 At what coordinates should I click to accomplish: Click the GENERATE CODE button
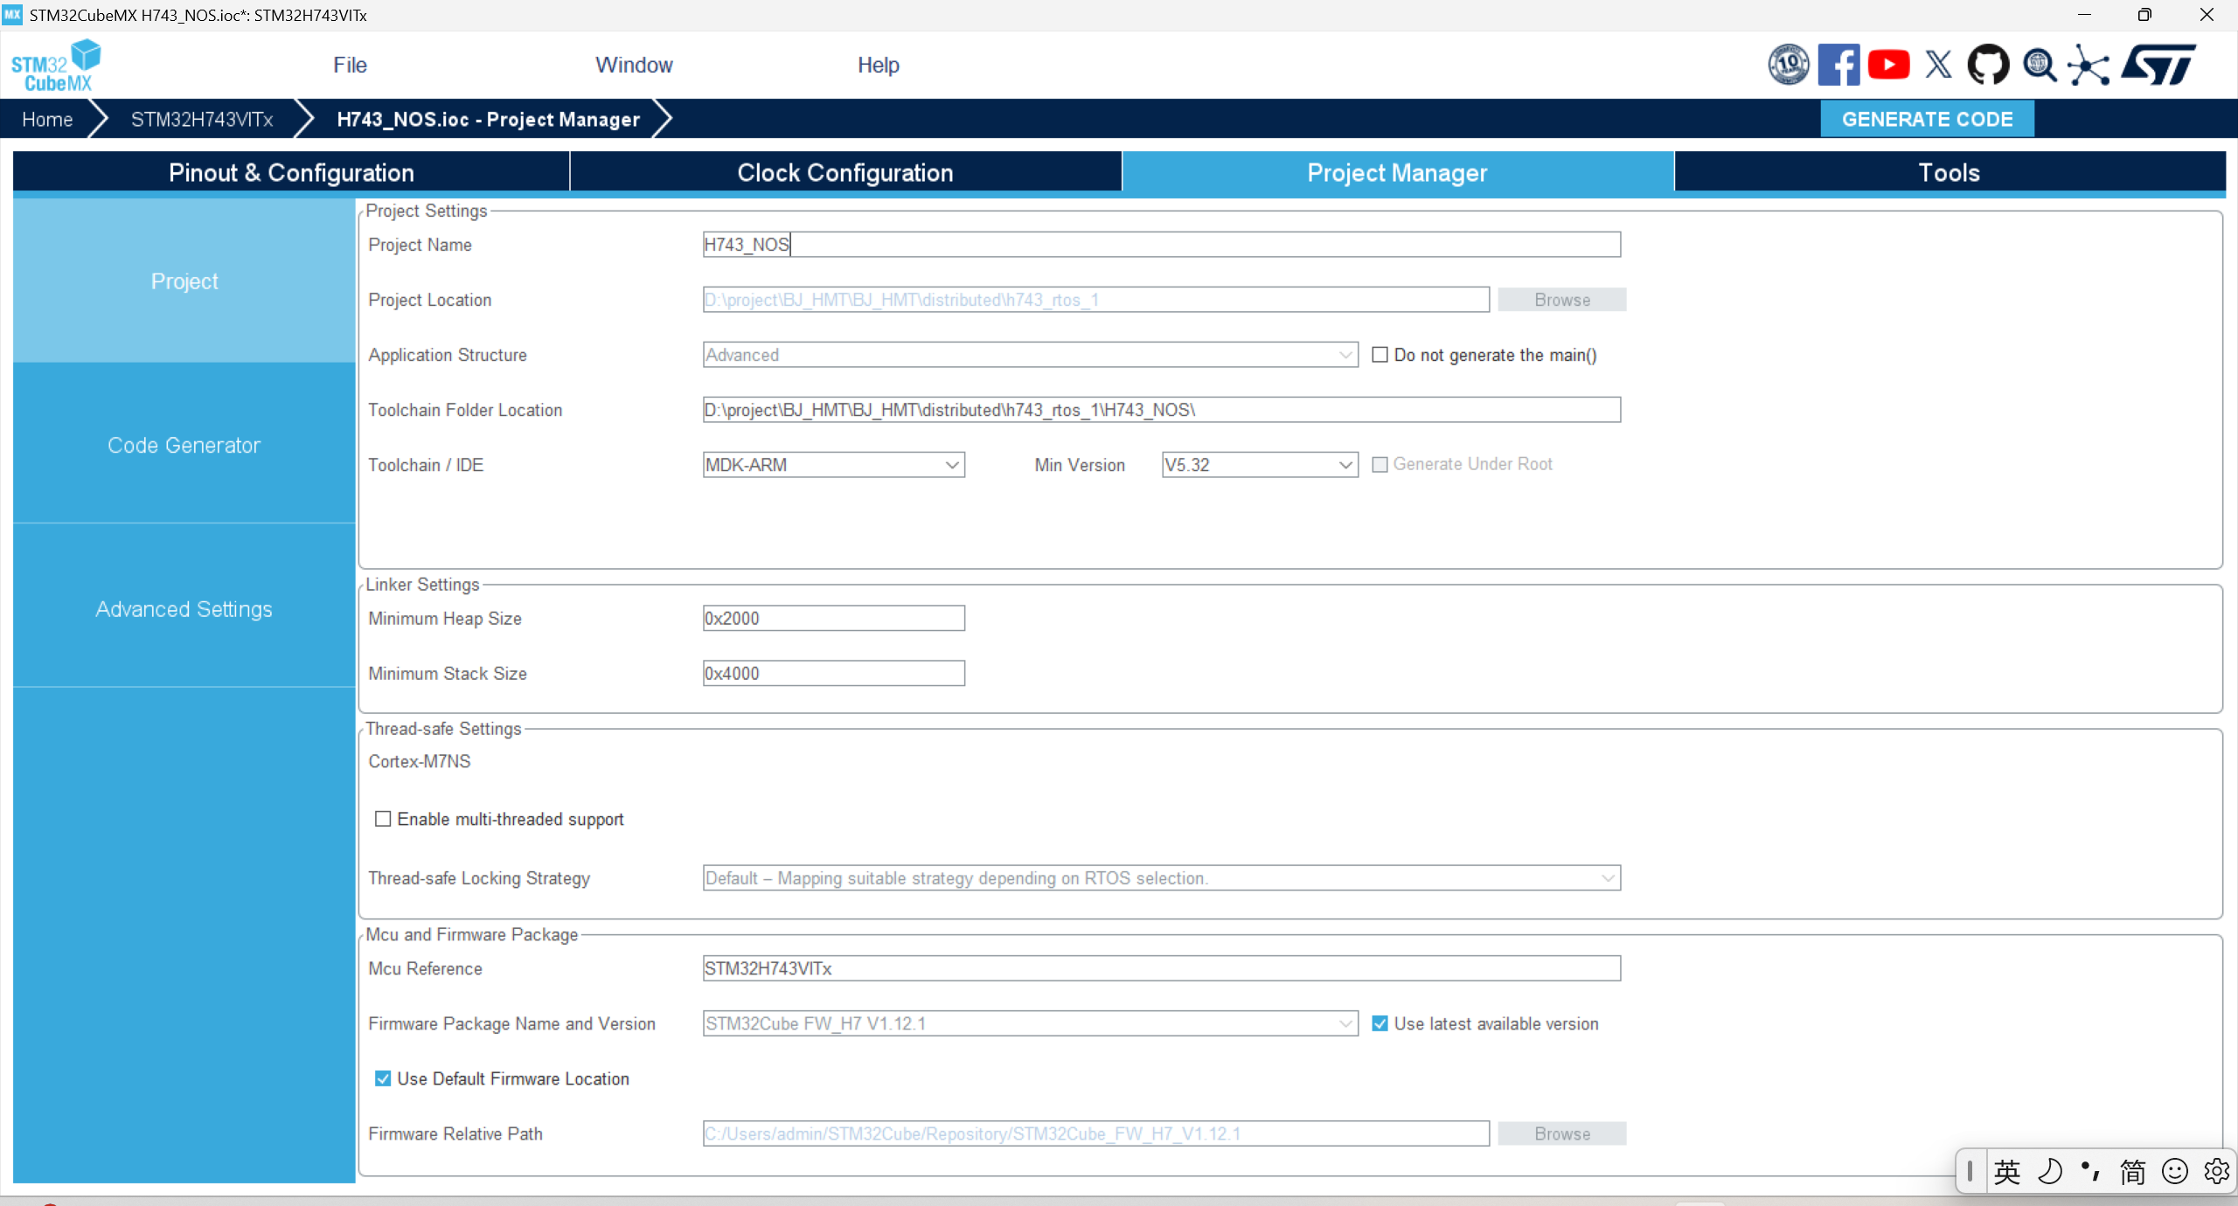point(1927,119)
